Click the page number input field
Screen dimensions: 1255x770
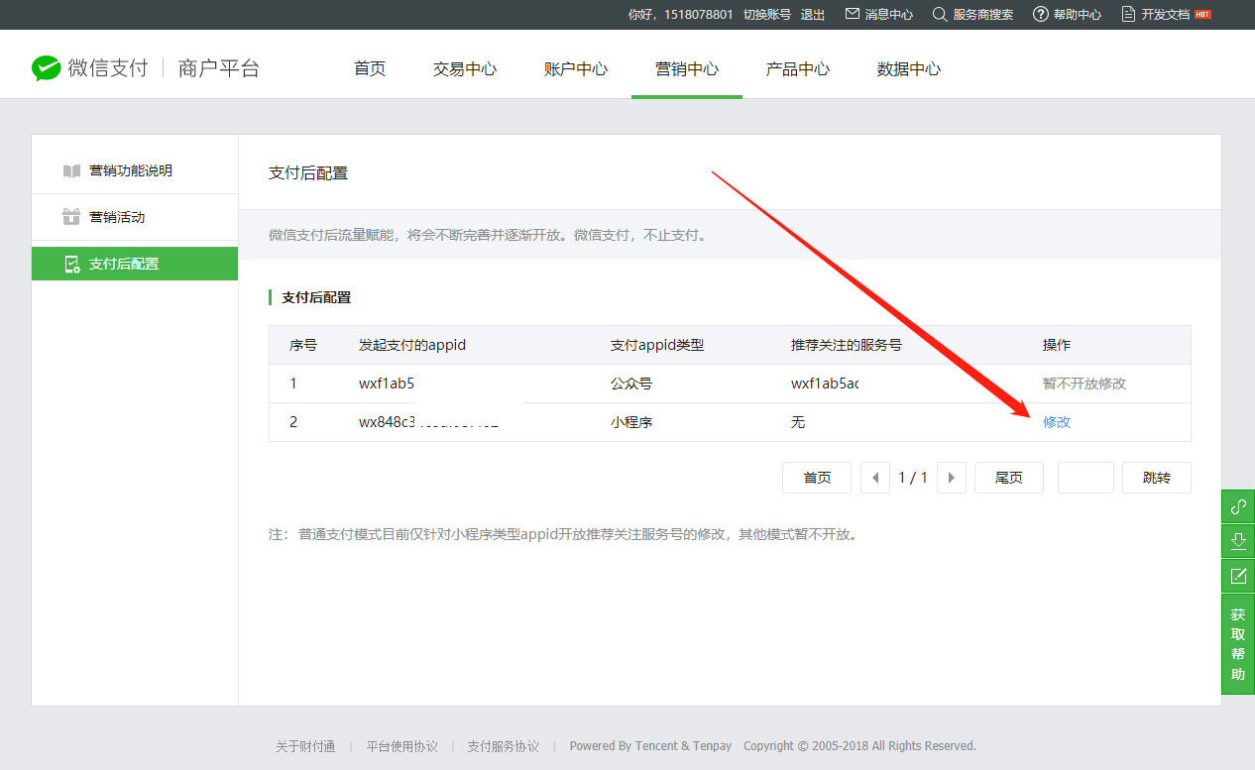point(1085,478)
